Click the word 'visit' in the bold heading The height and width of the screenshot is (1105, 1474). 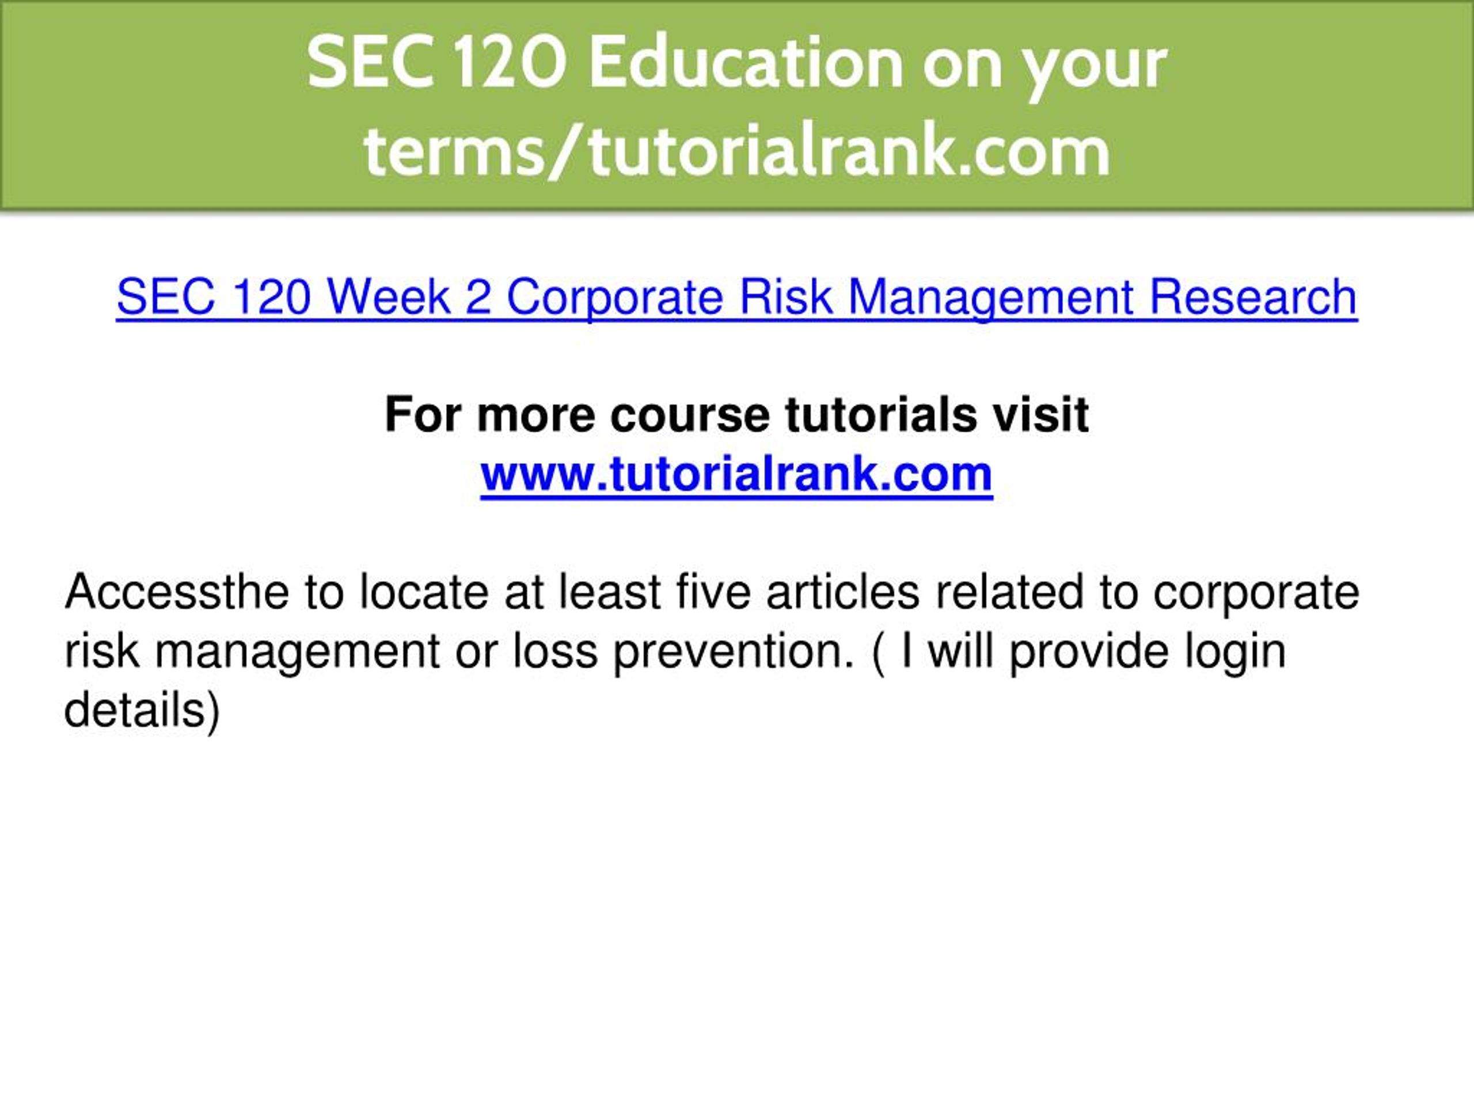pyautogui.click(x=1041, y=414)
